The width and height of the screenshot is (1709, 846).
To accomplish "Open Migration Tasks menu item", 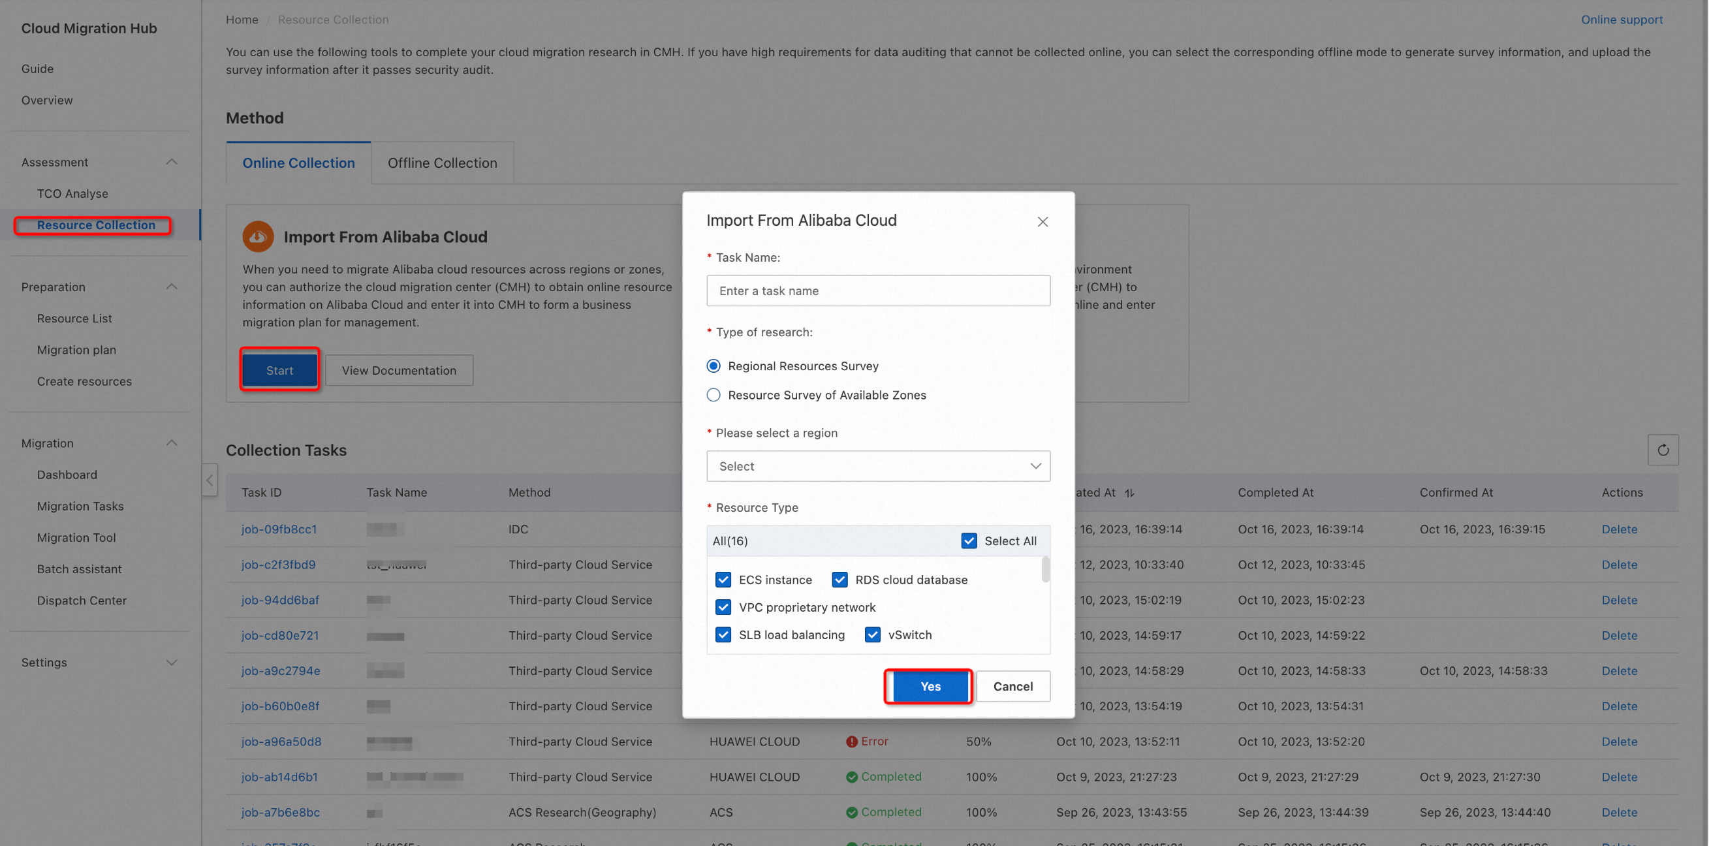I will coord(80,506).
